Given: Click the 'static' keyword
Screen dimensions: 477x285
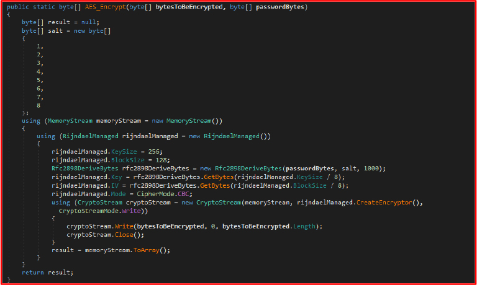Looking at the screenshot, I should [x=44, y=7].
